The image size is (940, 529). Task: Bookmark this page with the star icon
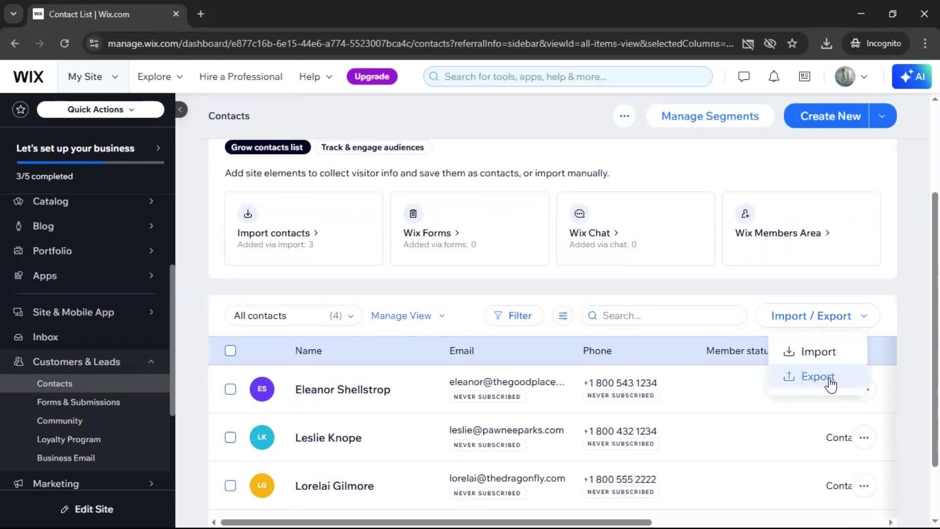pyautogui.click(x=792, y=44)
